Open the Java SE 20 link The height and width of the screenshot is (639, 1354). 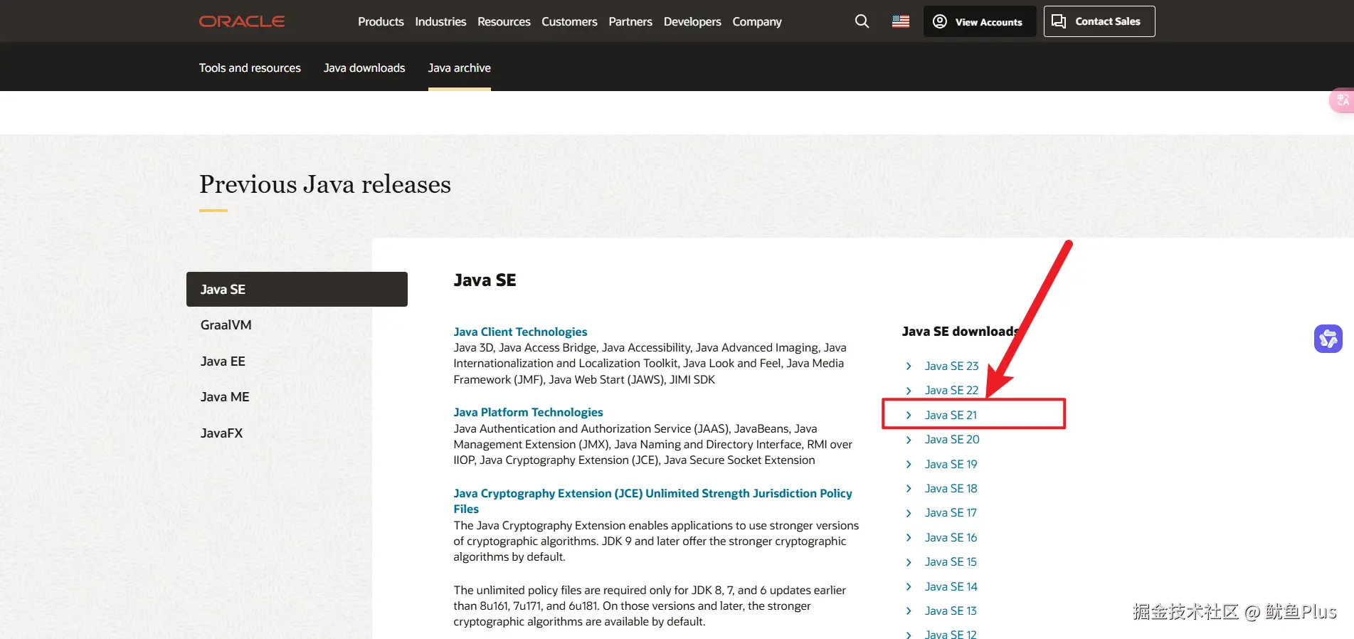952,440
